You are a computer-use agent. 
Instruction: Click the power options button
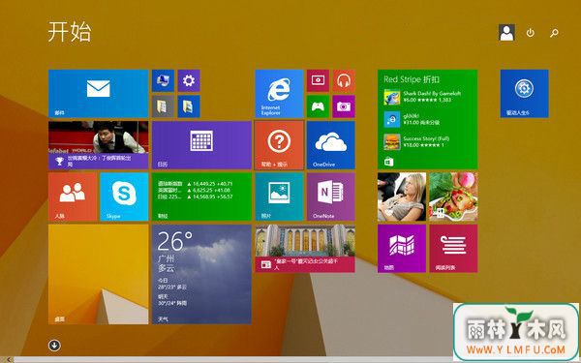pyautogui.click(x=531, y=33)
